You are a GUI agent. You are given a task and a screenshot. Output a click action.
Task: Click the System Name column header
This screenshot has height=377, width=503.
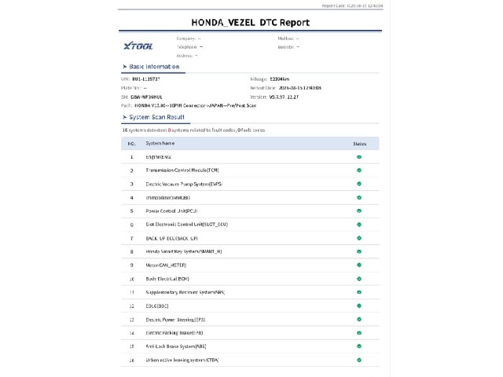click(160, 143)
